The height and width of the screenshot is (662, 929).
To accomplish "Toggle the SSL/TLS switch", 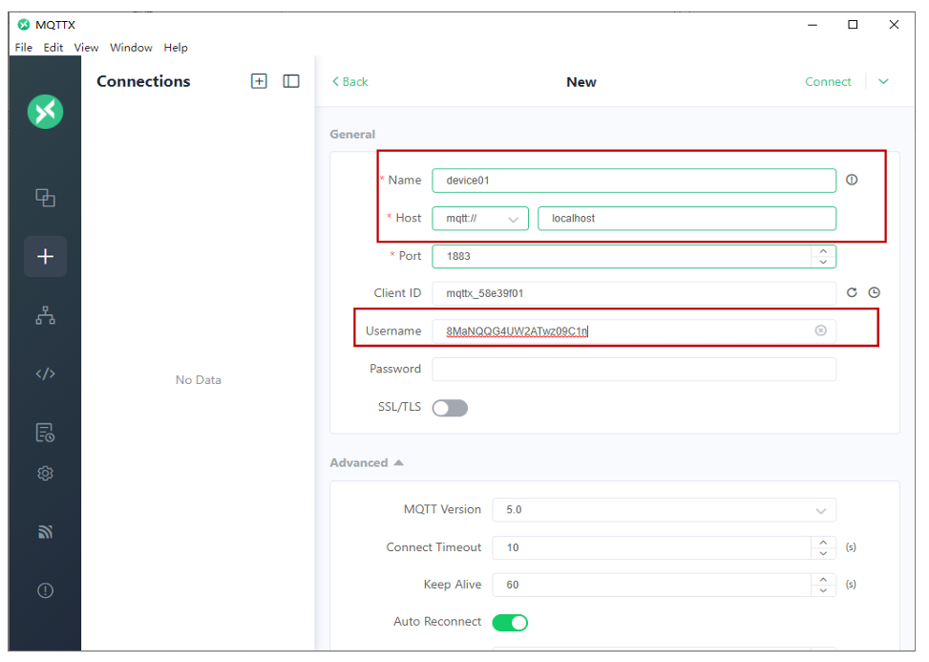I will click(x=450, y=408).
